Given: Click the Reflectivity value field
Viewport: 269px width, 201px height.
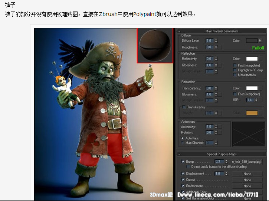Looking at the screenshot, I should coord(210,59).
